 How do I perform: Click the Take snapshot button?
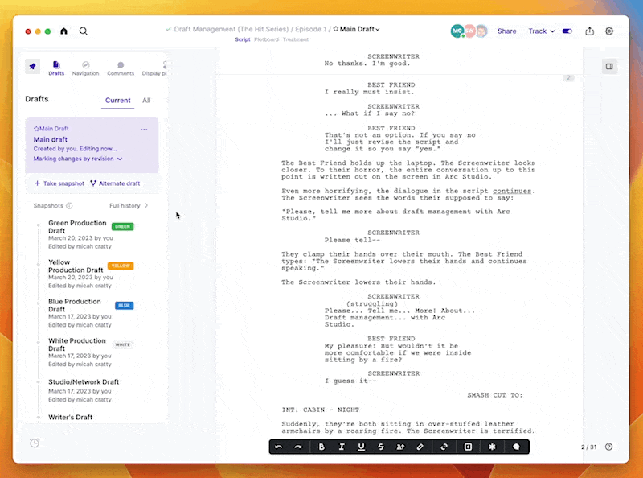pyautogui.click(x=59, y=183)
